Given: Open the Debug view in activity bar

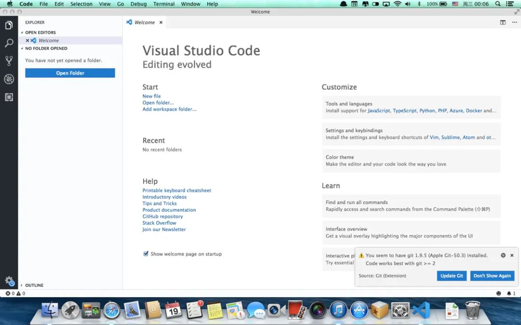Looking at the screenshot, I should coord(9,79).
